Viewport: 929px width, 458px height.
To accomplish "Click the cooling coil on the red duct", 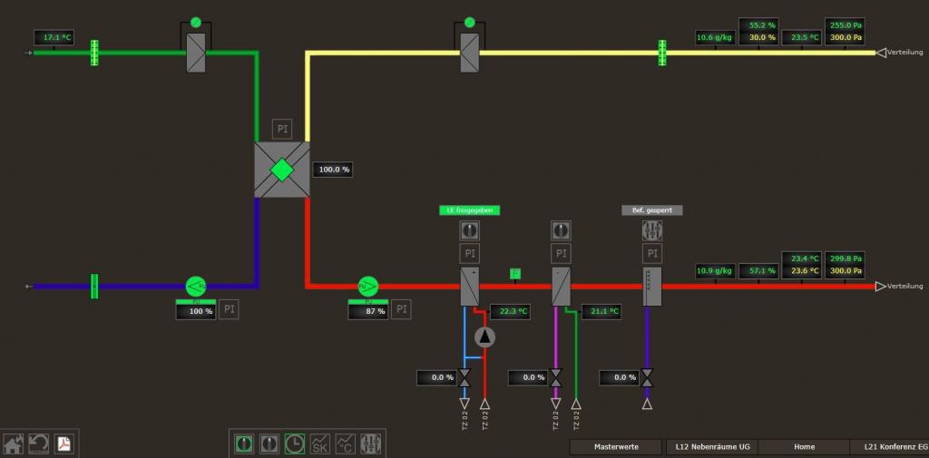I will point(561,287).
